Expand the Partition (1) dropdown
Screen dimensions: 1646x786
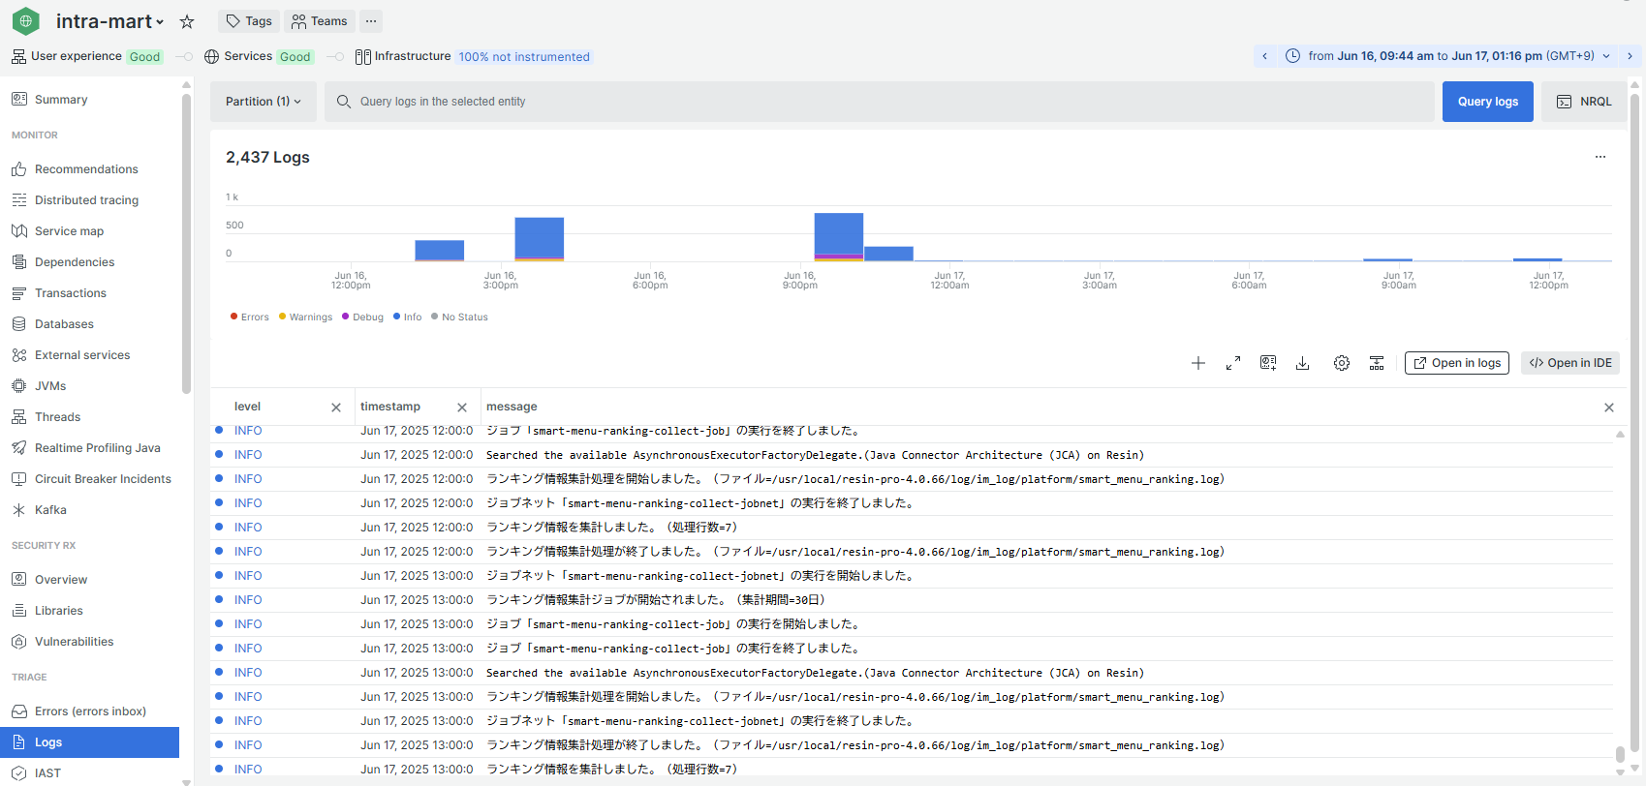(264, 102)
